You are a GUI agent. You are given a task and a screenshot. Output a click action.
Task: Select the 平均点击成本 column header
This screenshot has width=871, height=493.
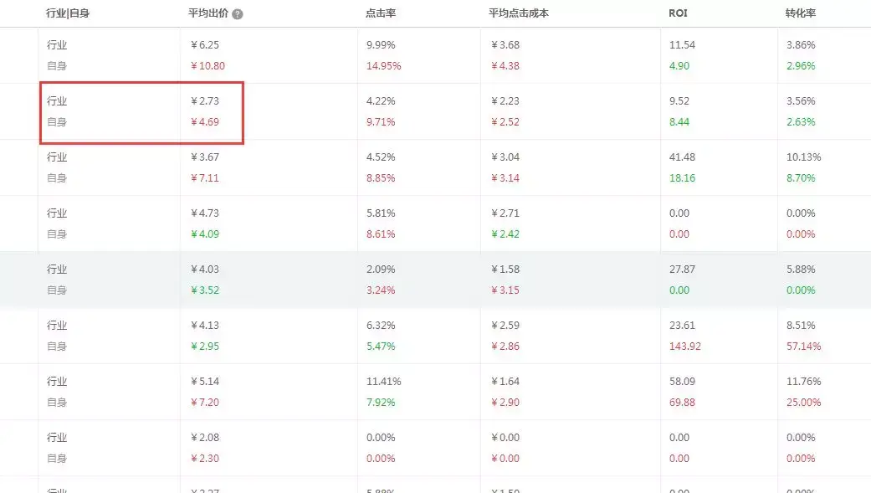519,13
